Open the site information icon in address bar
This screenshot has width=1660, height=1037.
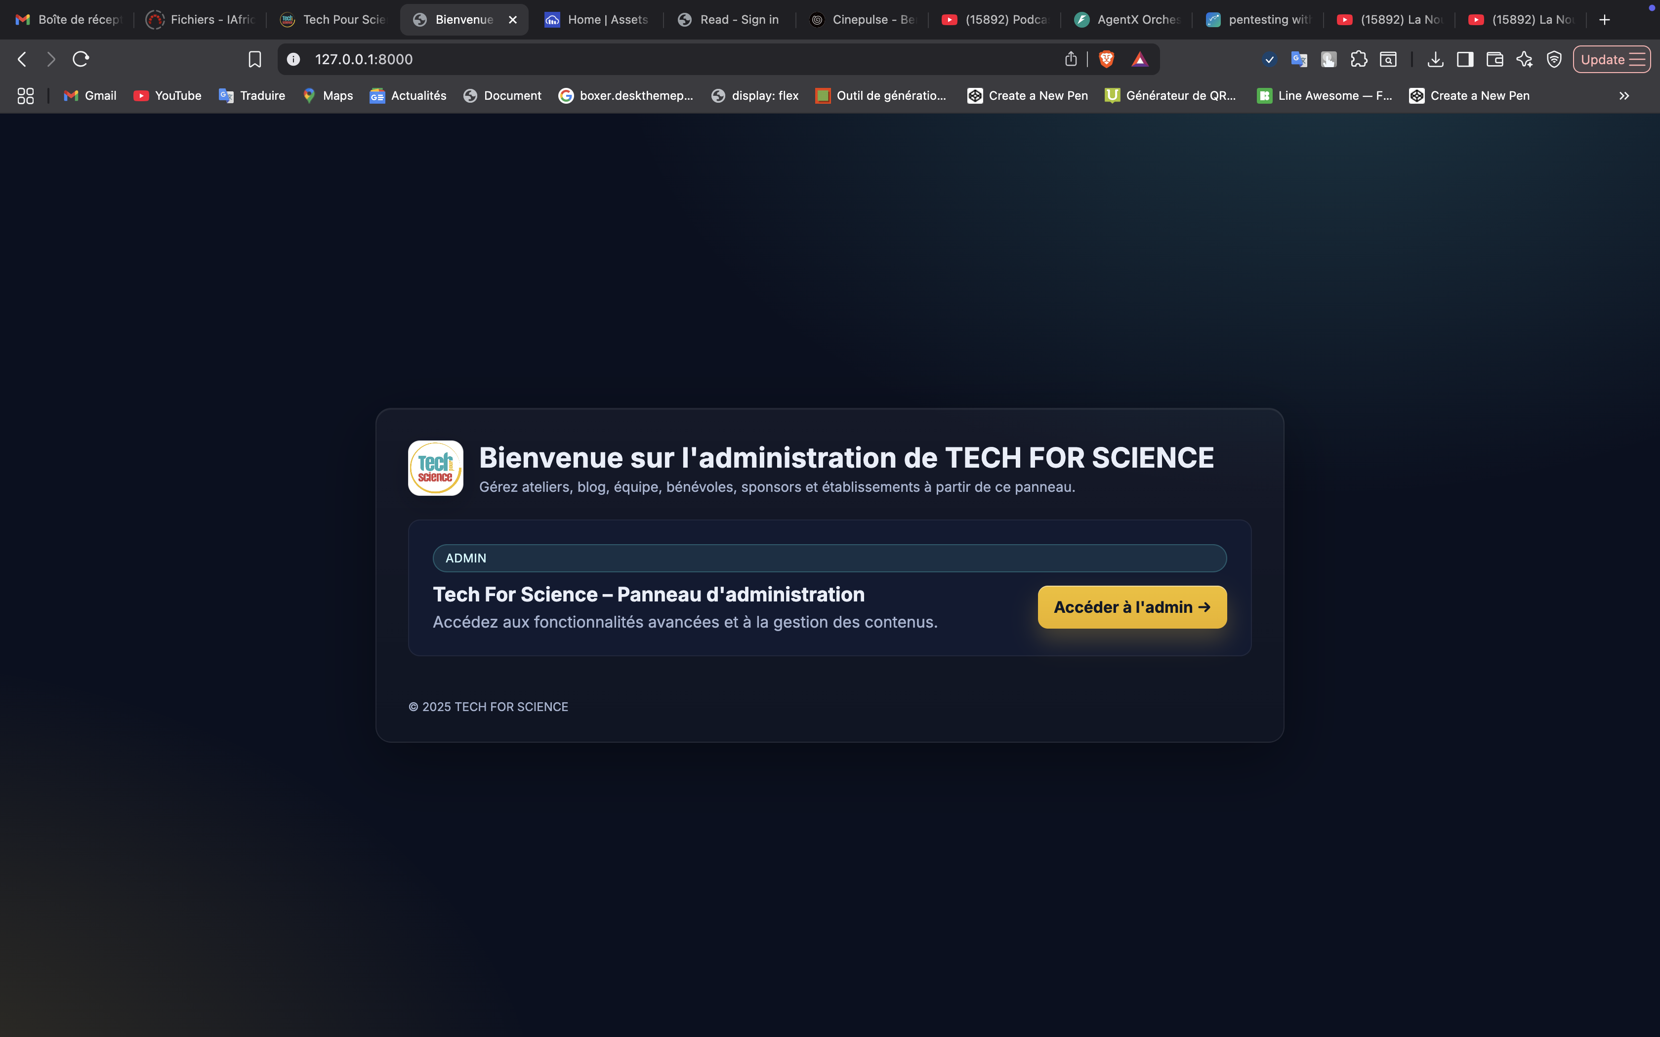tap(293, 60)
